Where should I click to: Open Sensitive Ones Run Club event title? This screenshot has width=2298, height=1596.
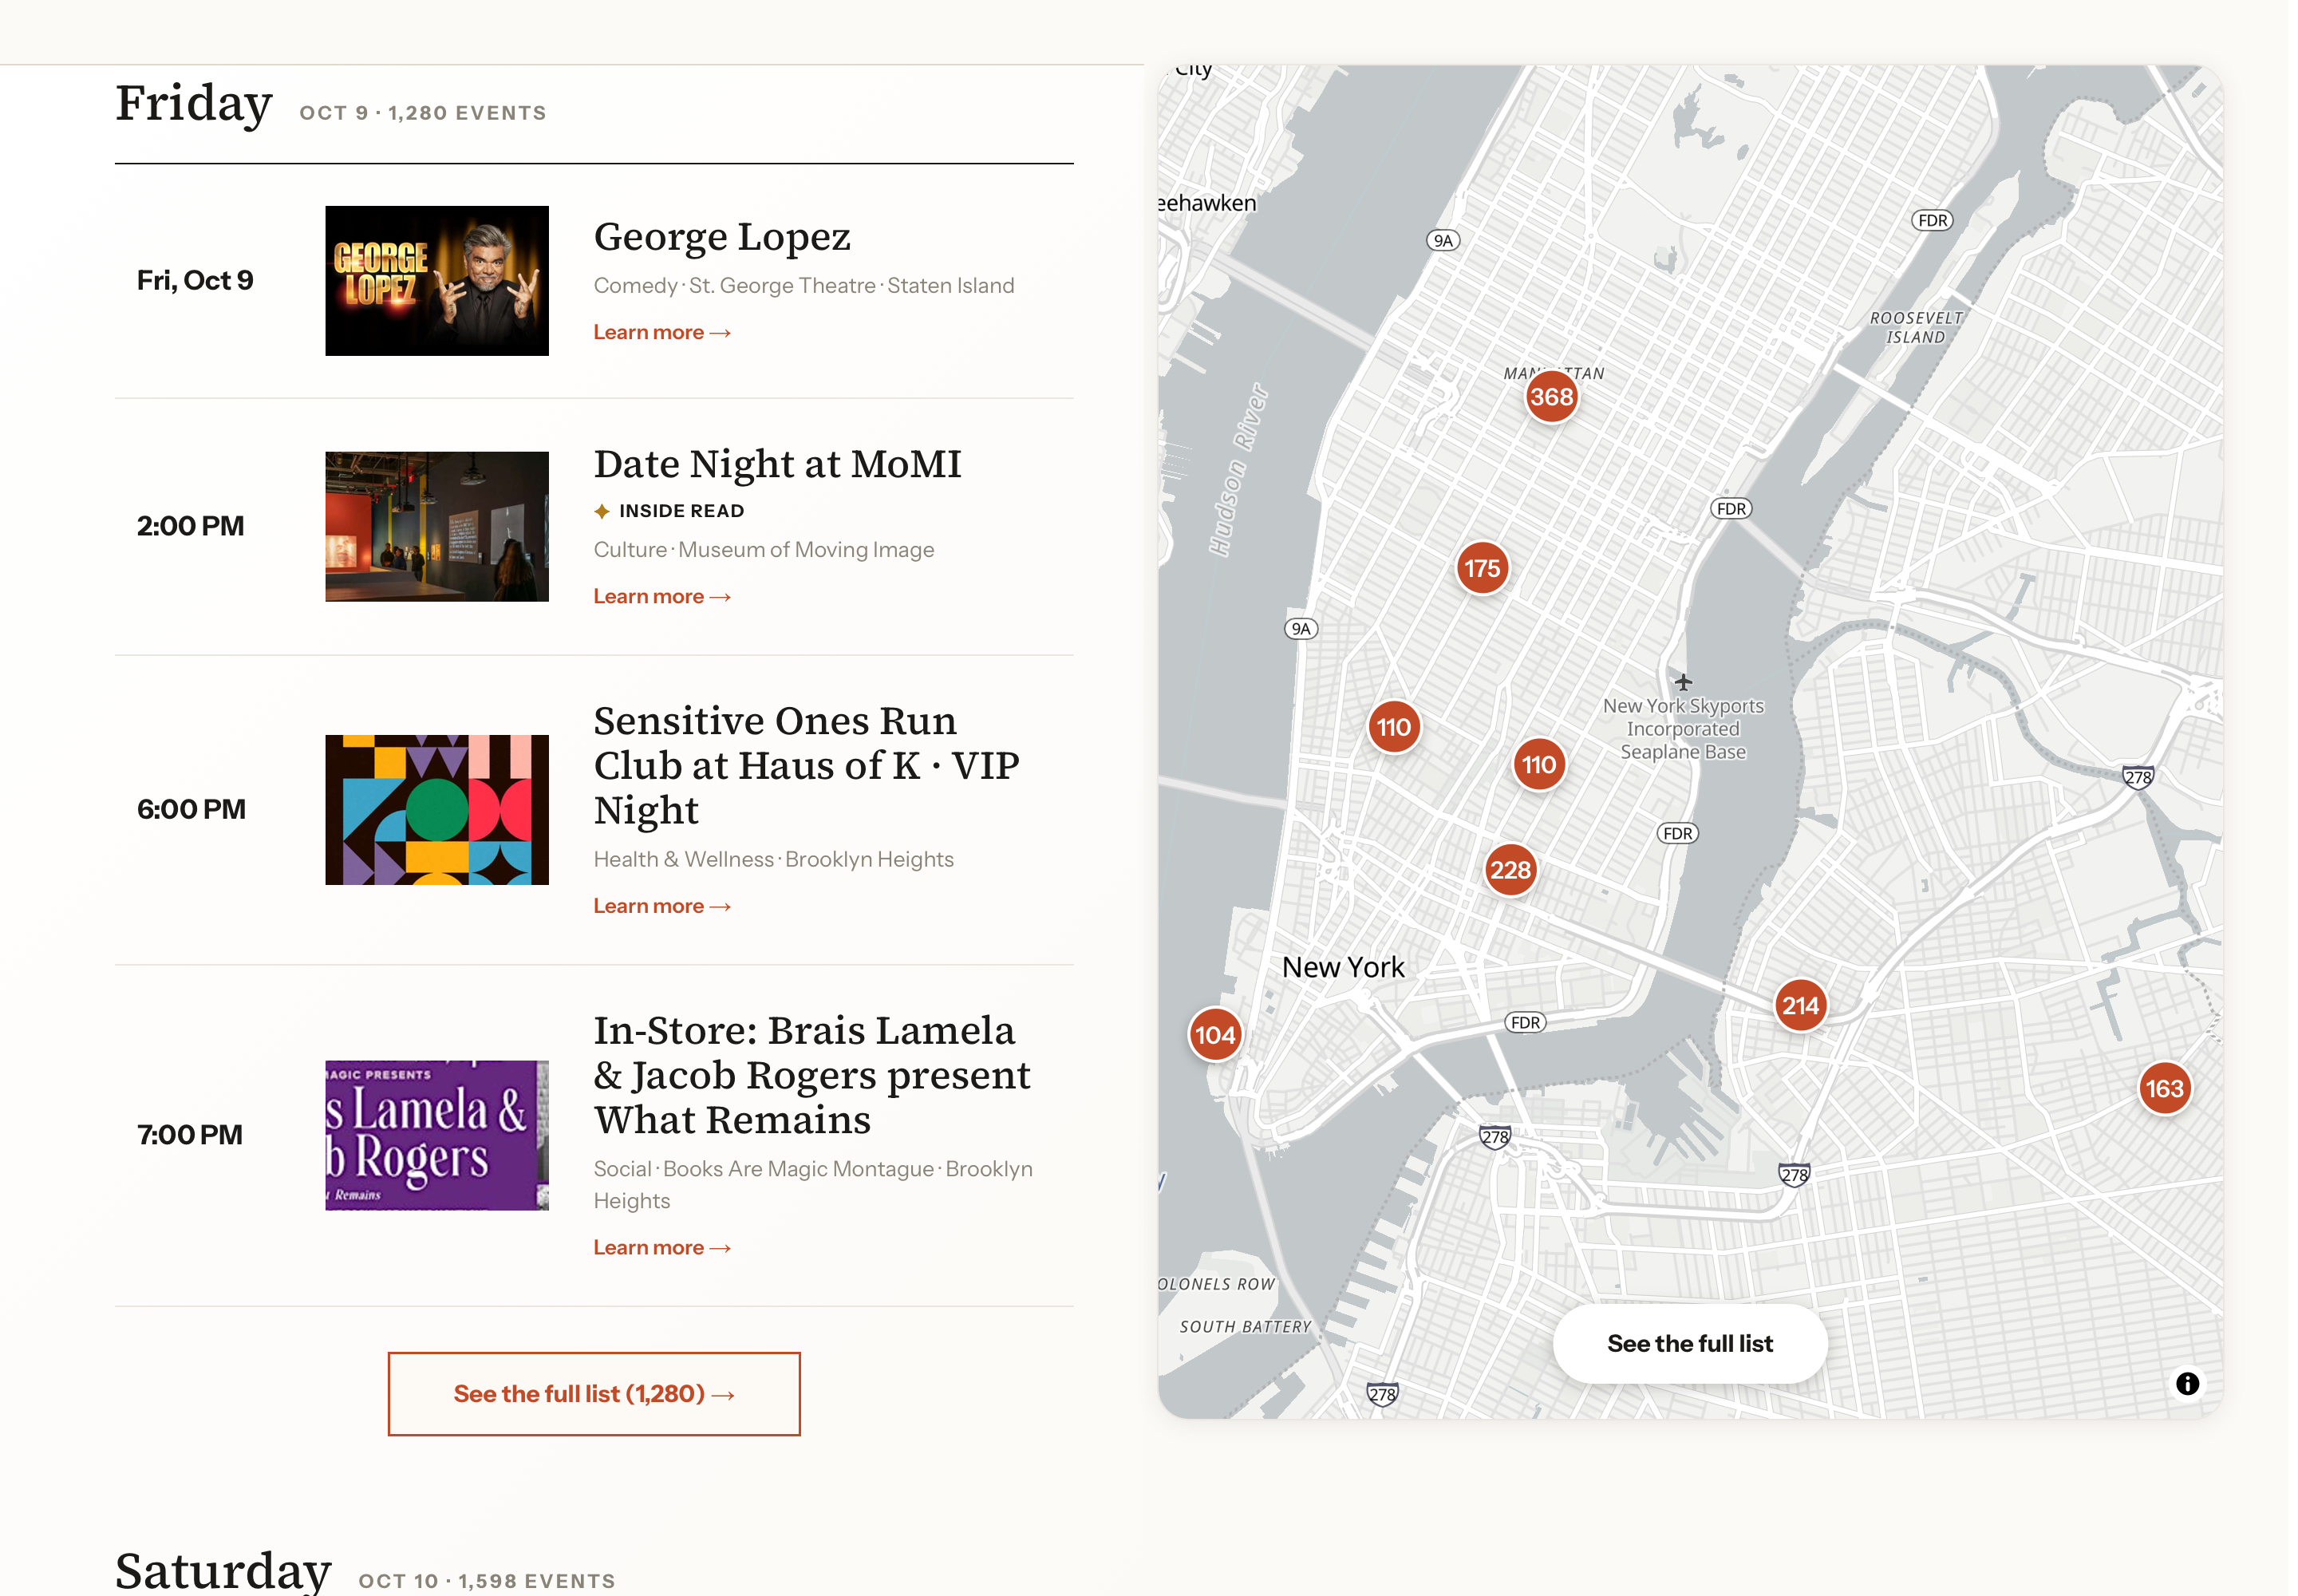click(x=806, y=766)
